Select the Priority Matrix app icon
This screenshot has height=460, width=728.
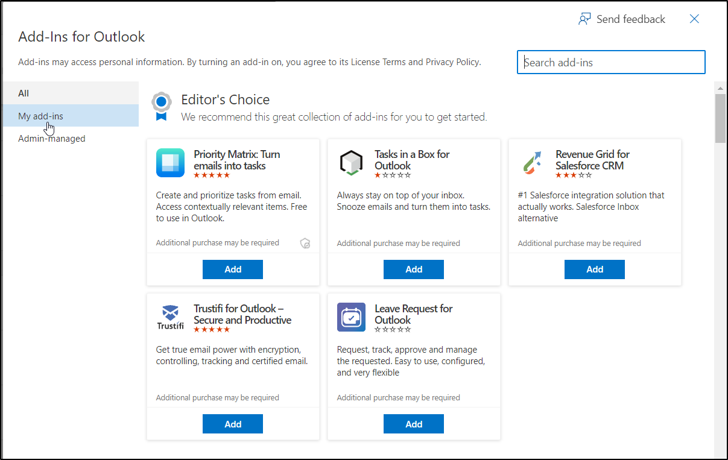[170, 163]
